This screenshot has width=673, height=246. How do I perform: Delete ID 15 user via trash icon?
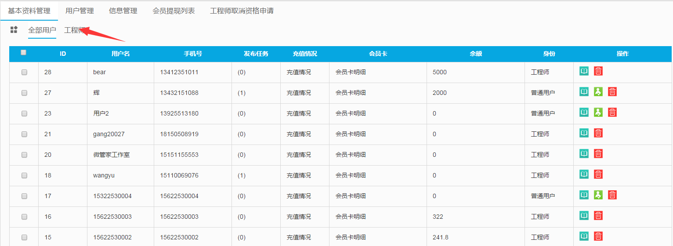tap(598, 236)
